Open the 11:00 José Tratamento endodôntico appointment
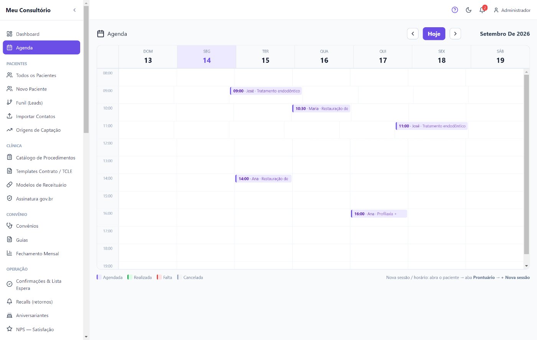Image resolution: width=537 pixels, height=340 pixels. click(x=432, y=126)
